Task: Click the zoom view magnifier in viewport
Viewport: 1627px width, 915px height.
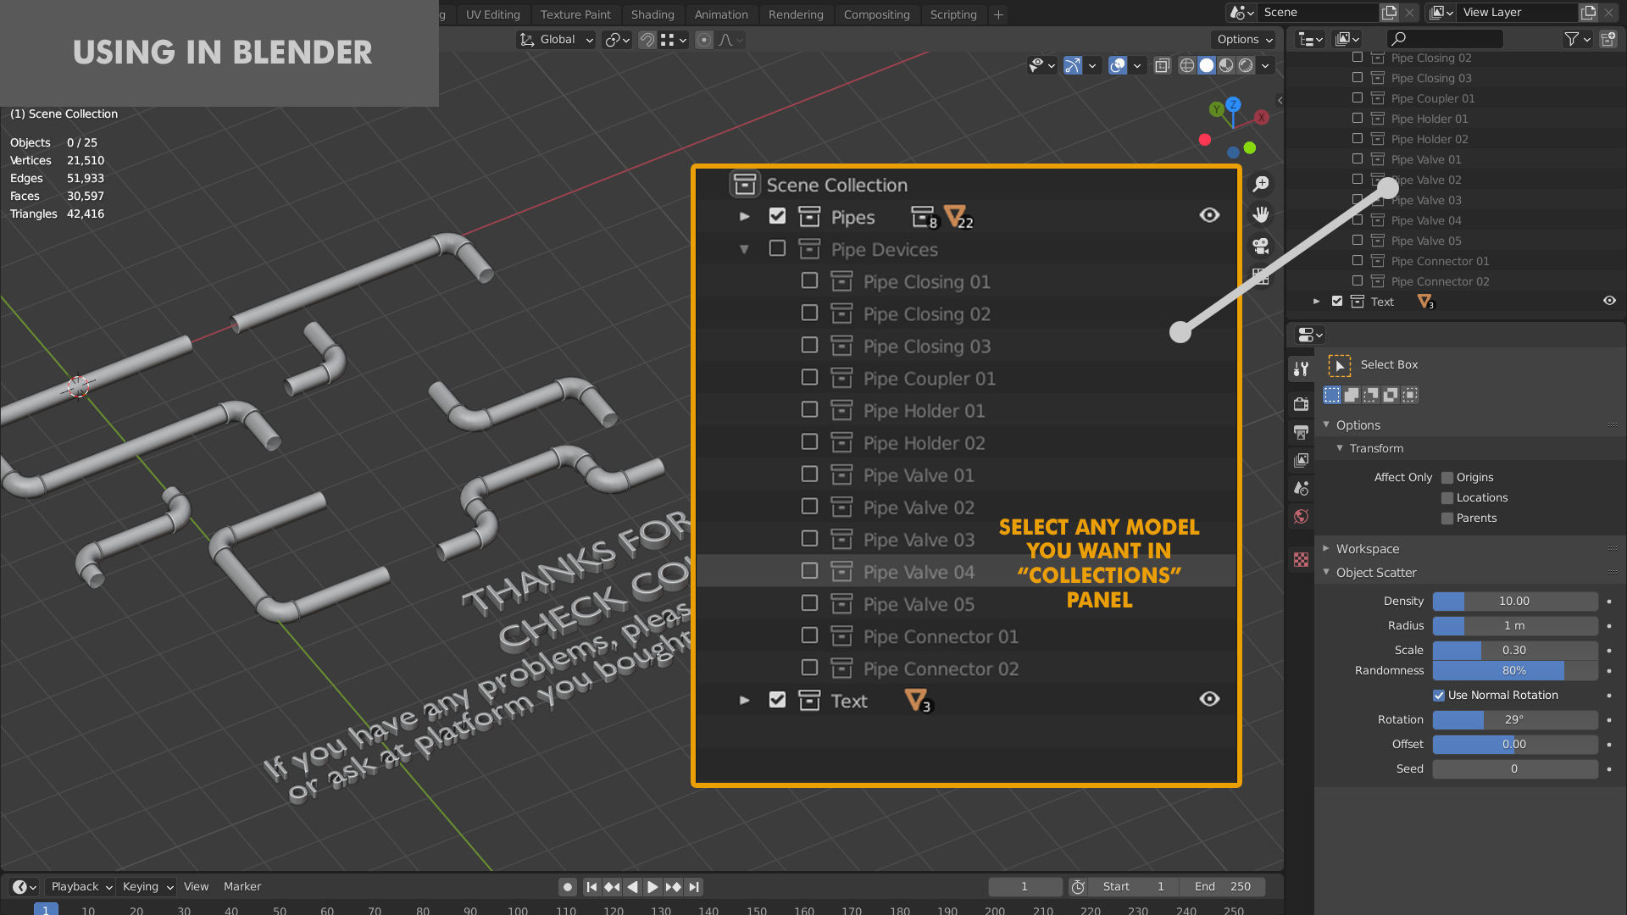Action: tap(1261, 184)
